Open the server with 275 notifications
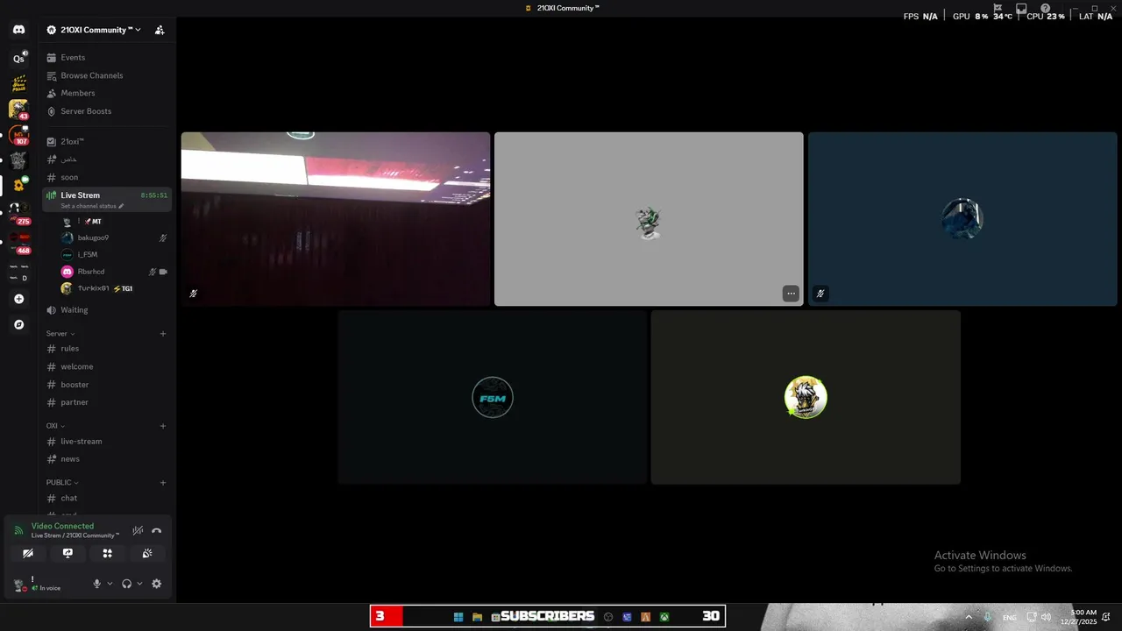 18,214
